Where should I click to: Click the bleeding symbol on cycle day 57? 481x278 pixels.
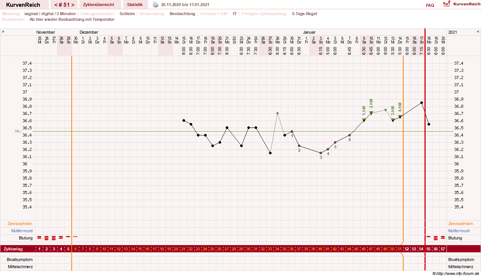(443, 238)
